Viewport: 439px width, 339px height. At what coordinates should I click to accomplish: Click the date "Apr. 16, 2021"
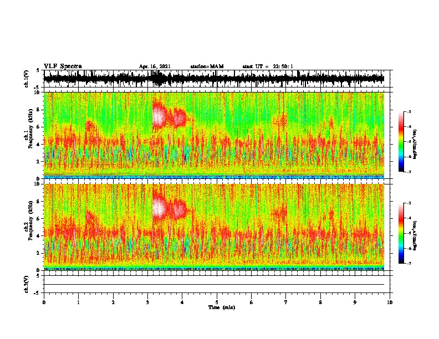tap(155, 66)
